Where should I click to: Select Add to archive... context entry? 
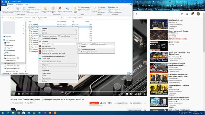(58, 46)
